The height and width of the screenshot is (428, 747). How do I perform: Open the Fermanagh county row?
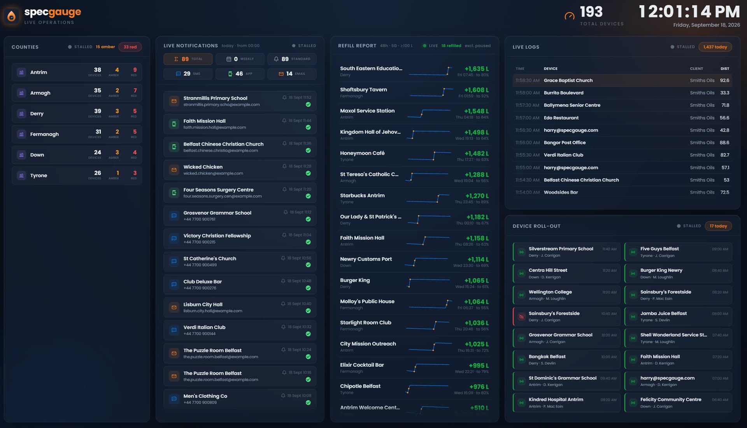click(x=77, y=134)
